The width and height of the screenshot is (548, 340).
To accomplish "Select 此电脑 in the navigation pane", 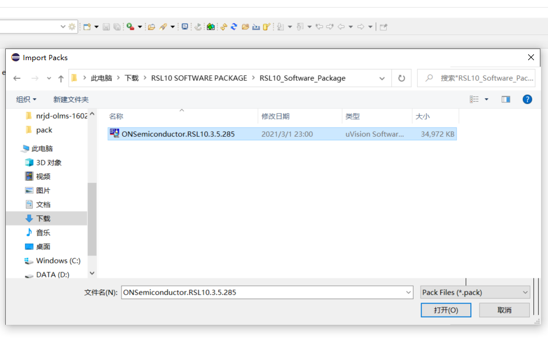I will [x=37, y=148].
